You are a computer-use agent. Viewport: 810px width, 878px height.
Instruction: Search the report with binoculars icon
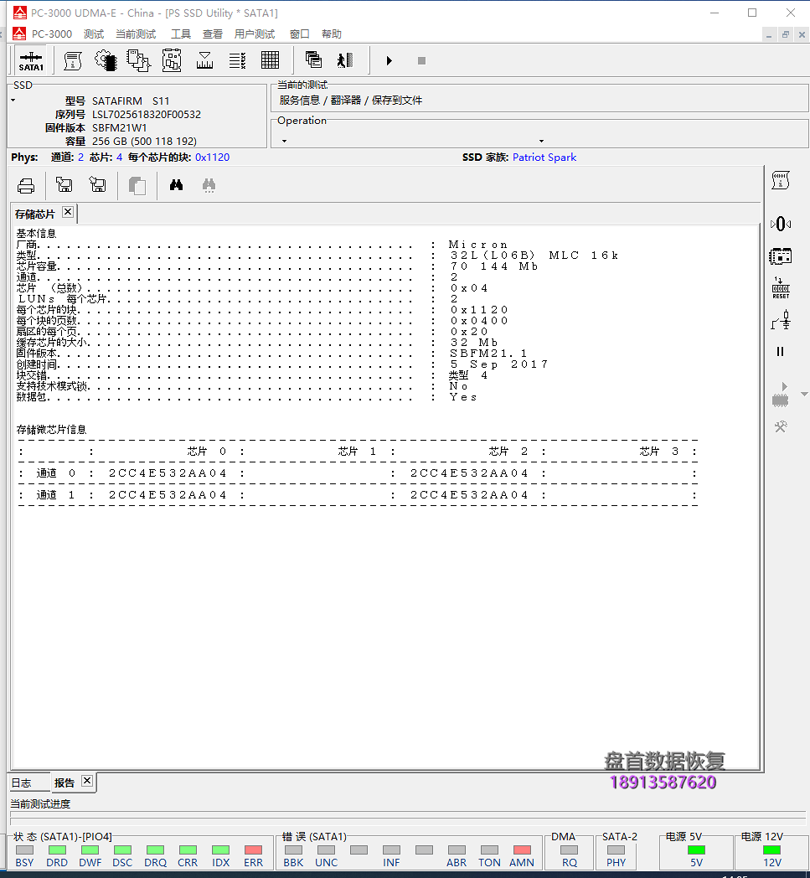coord(177,185)
